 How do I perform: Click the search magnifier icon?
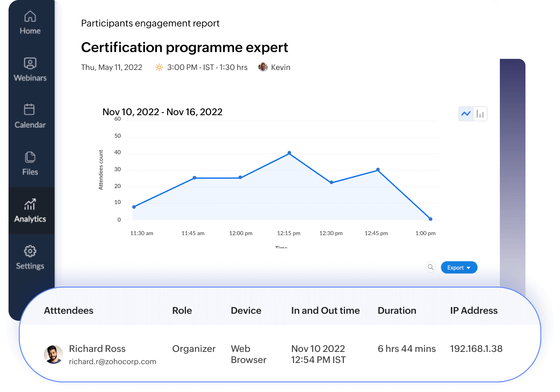[431, 267]
